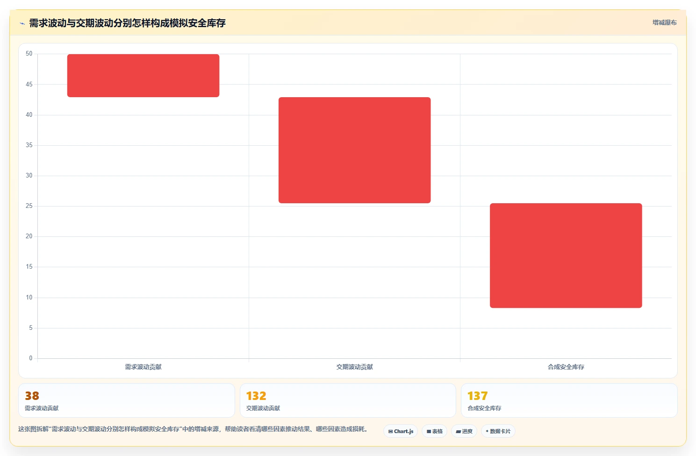Click the y-axis value 50
Screen dimensions: 696x456
click(x=29, y=54)
